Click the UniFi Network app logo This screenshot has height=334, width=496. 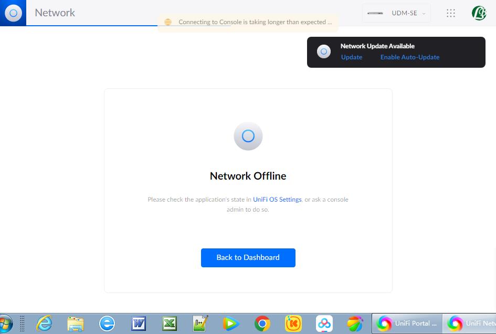point(13,13)
